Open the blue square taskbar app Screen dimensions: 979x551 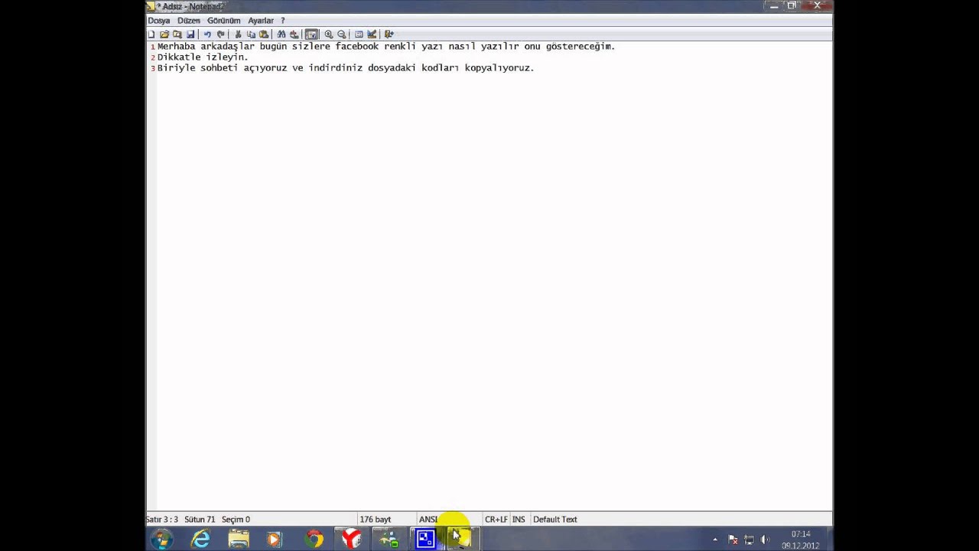click(425, 539)
